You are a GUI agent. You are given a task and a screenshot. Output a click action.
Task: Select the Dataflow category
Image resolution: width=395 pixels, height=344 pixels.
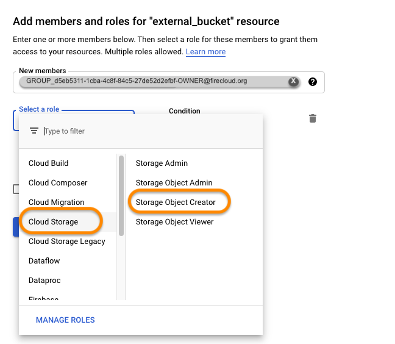(44, 261)
